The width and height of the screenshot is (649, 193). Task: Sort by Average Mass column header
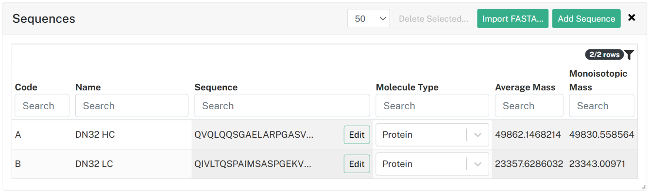525,87
